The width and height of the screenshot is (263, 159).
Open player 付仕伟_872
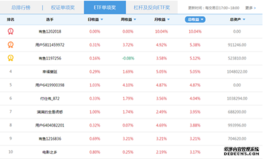tap(50, 98)
